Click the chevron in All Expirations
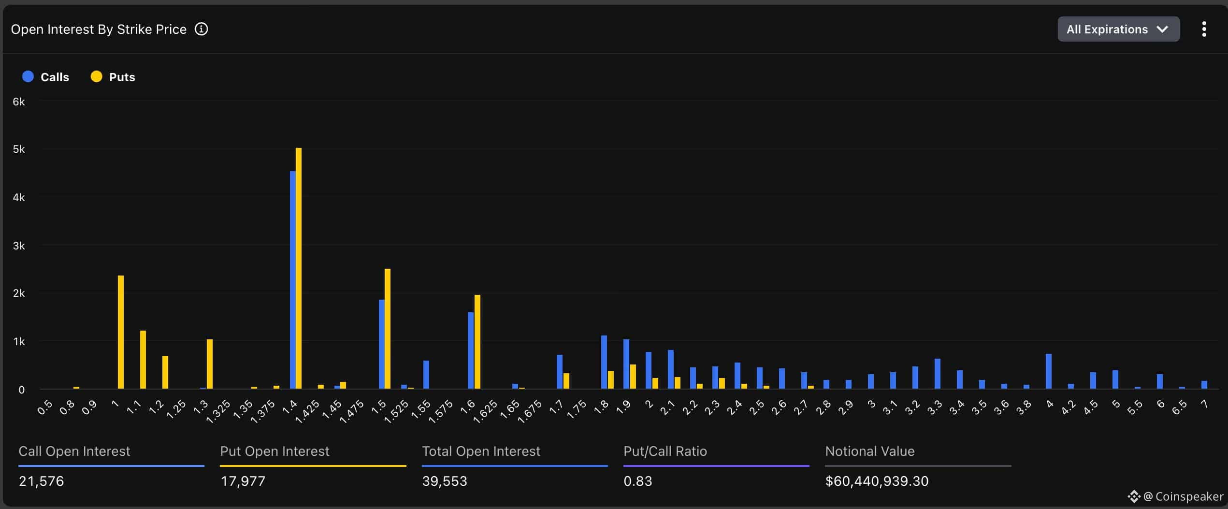Image resolution: width=1228 pixels, height=509 pixels. [1162, 29]
